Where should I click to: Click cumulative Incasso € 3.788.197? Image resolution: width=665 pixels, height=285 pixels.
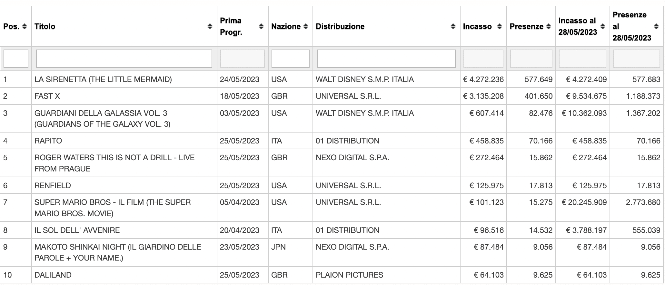point(587,230)
